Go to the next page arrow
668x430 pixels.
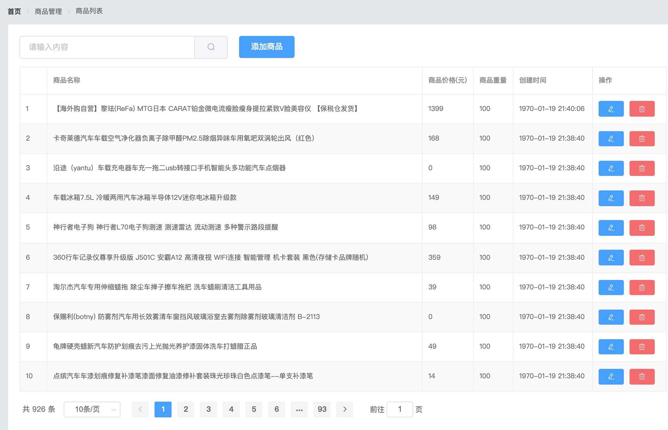344,409
